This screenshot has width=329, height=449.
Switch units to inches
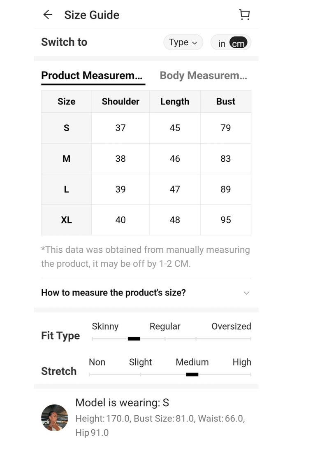tap(222, 44)
